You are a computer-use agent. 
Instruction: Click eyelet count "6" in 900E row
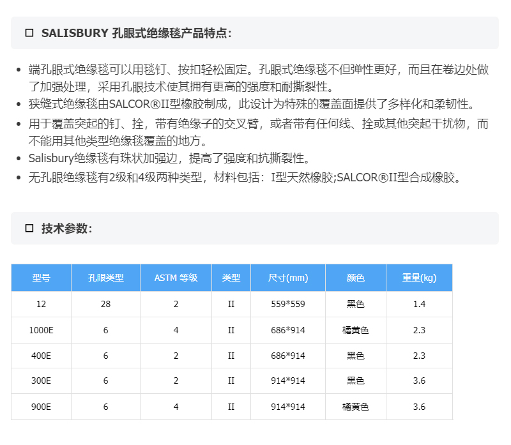point(105,407)
